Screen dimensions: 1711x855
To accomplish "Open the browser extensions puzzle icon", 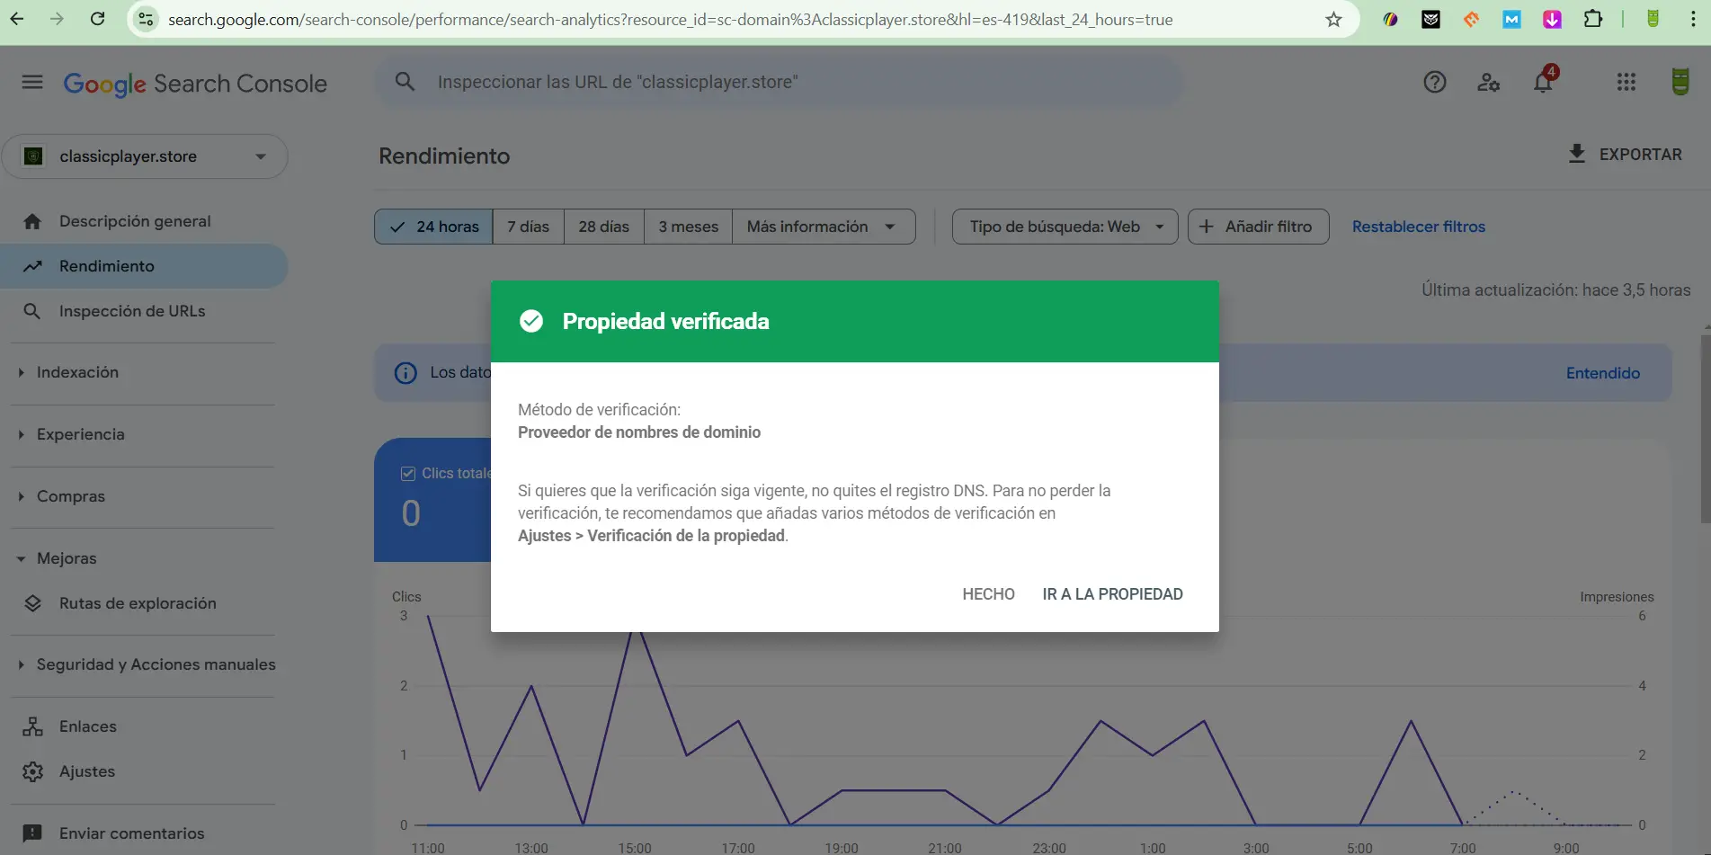I will (1592, 19).
